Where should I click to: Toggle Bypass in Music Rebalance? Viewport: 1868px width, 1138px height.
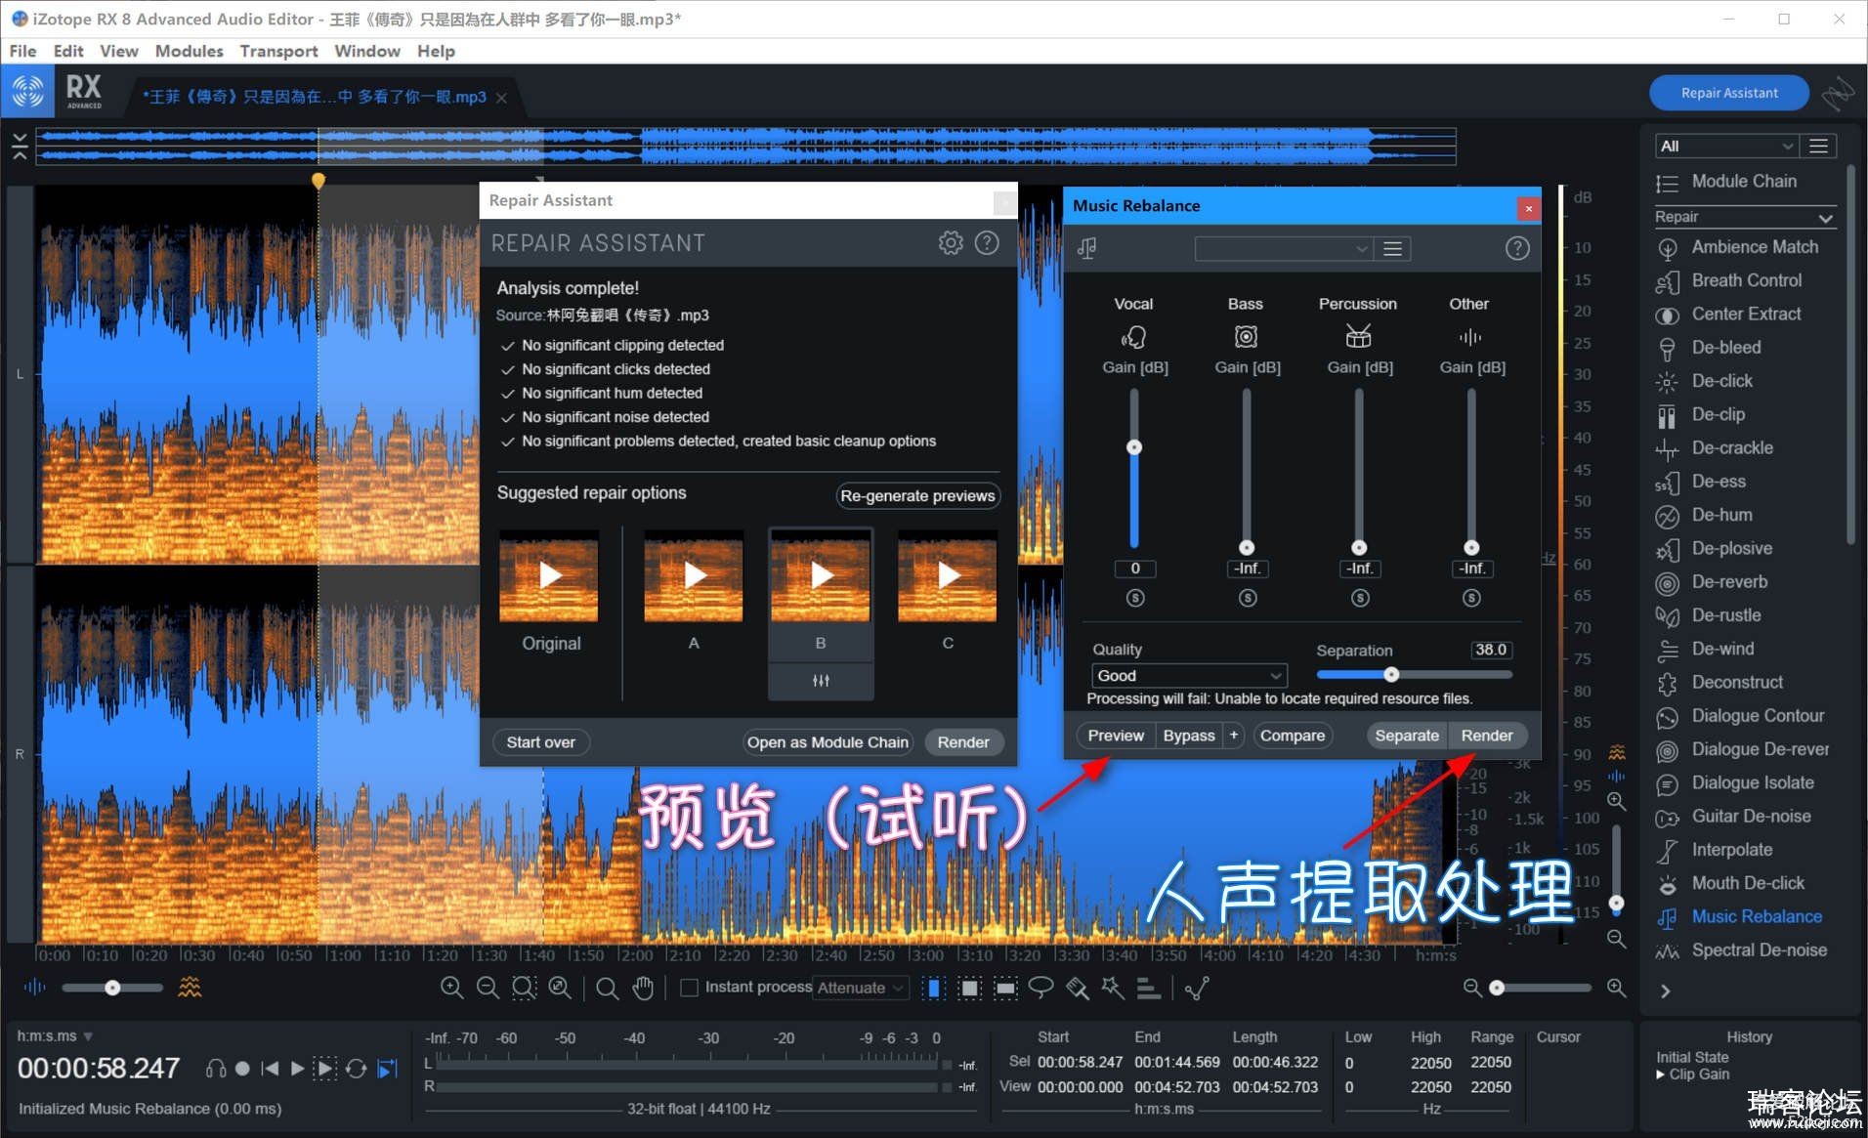1189,736
